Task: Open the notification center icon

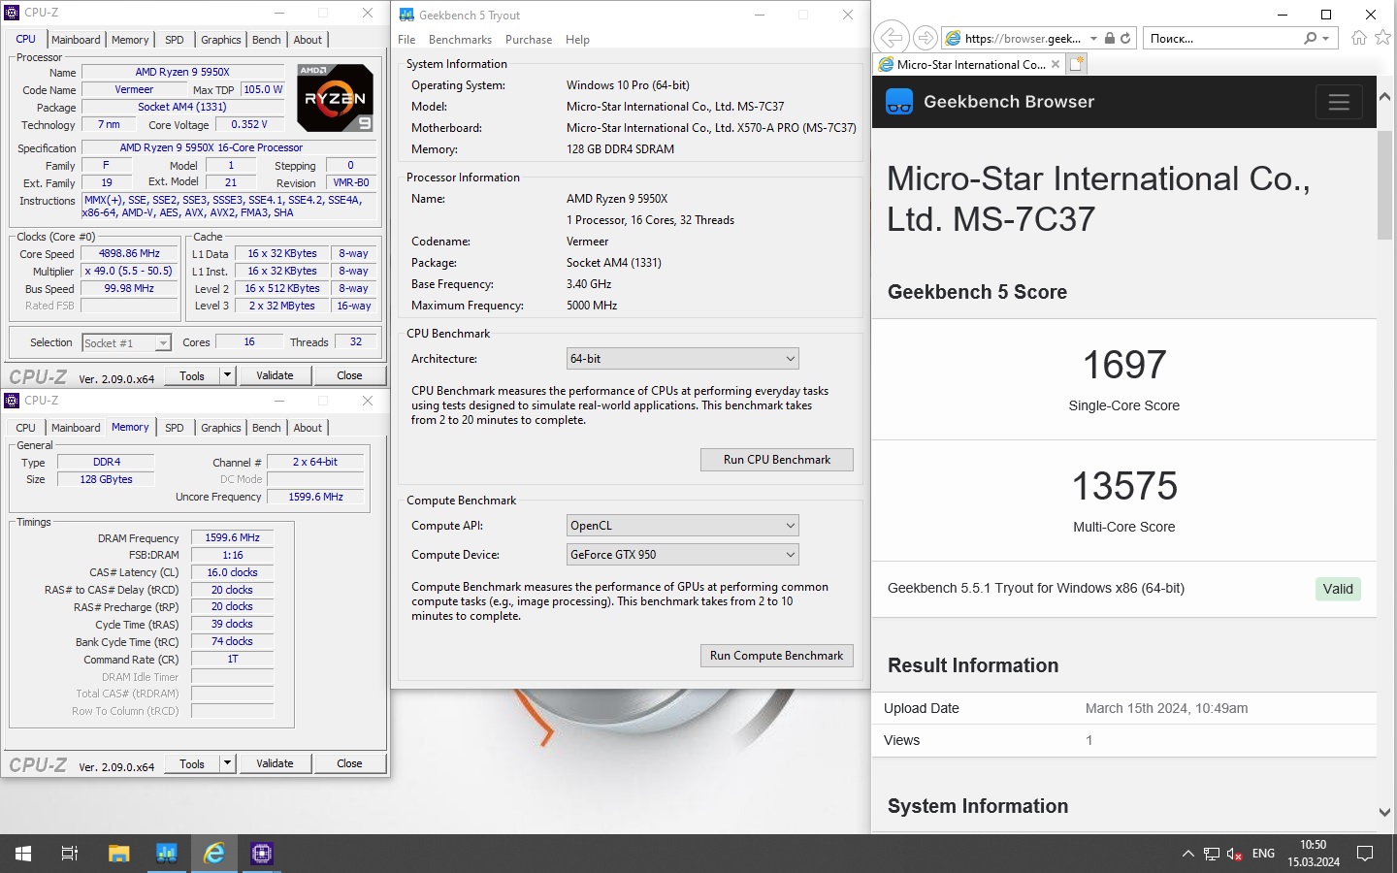Action: coord(1365,854)
